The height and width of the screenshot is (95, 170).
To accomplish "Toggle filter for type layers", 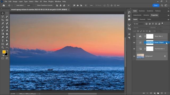I will pos(153,24).
